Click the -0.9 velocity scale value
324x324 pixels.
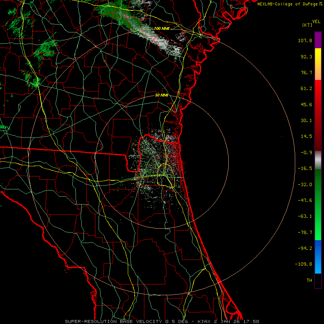click(306, 153)
